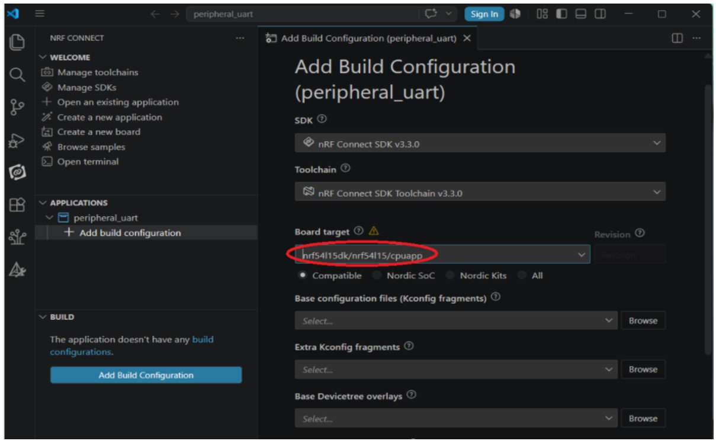This screenshot has height=444, width=716.
Task: Open nRF Connect panel ellipsis menu
Action: (x=240, y=38)
